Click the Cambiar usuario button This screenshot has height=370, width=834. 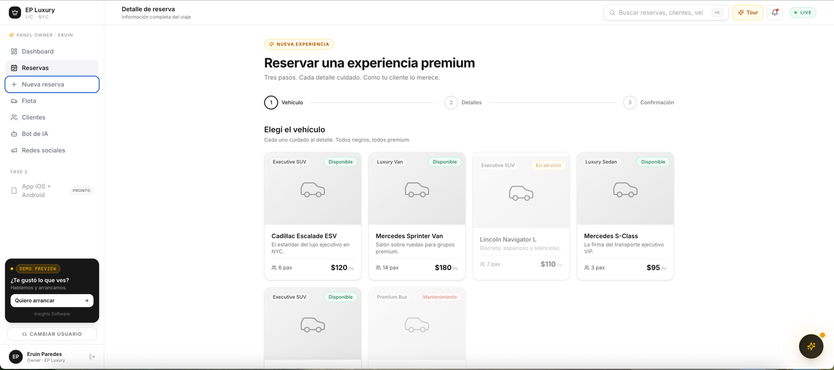coord(52,334)
